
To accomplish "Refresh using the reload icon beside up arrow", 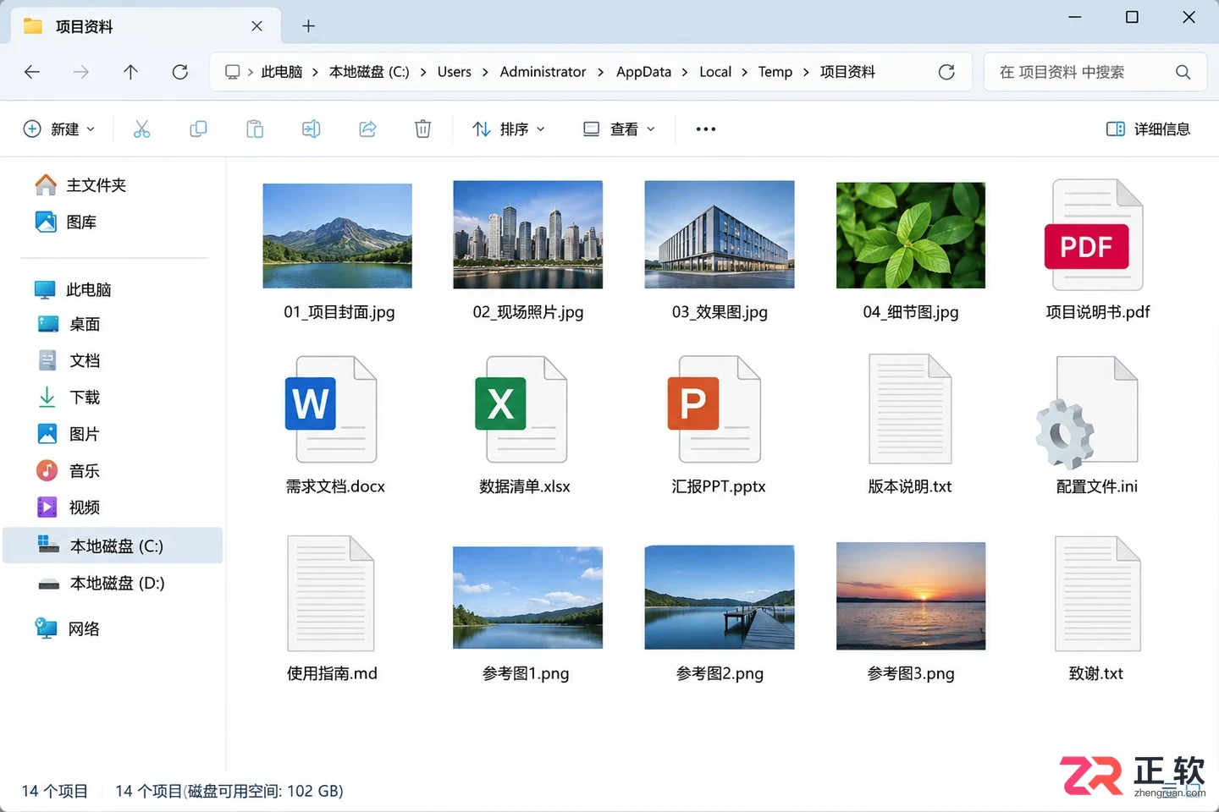I will pos(179,72).
